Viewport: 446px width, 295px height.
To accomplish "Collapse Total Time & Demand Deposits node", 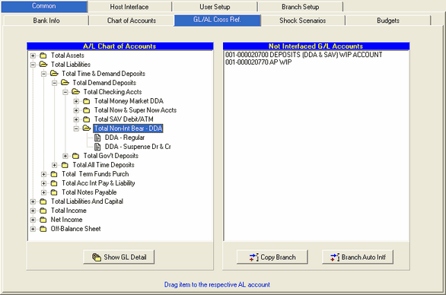I will point(44,74).
